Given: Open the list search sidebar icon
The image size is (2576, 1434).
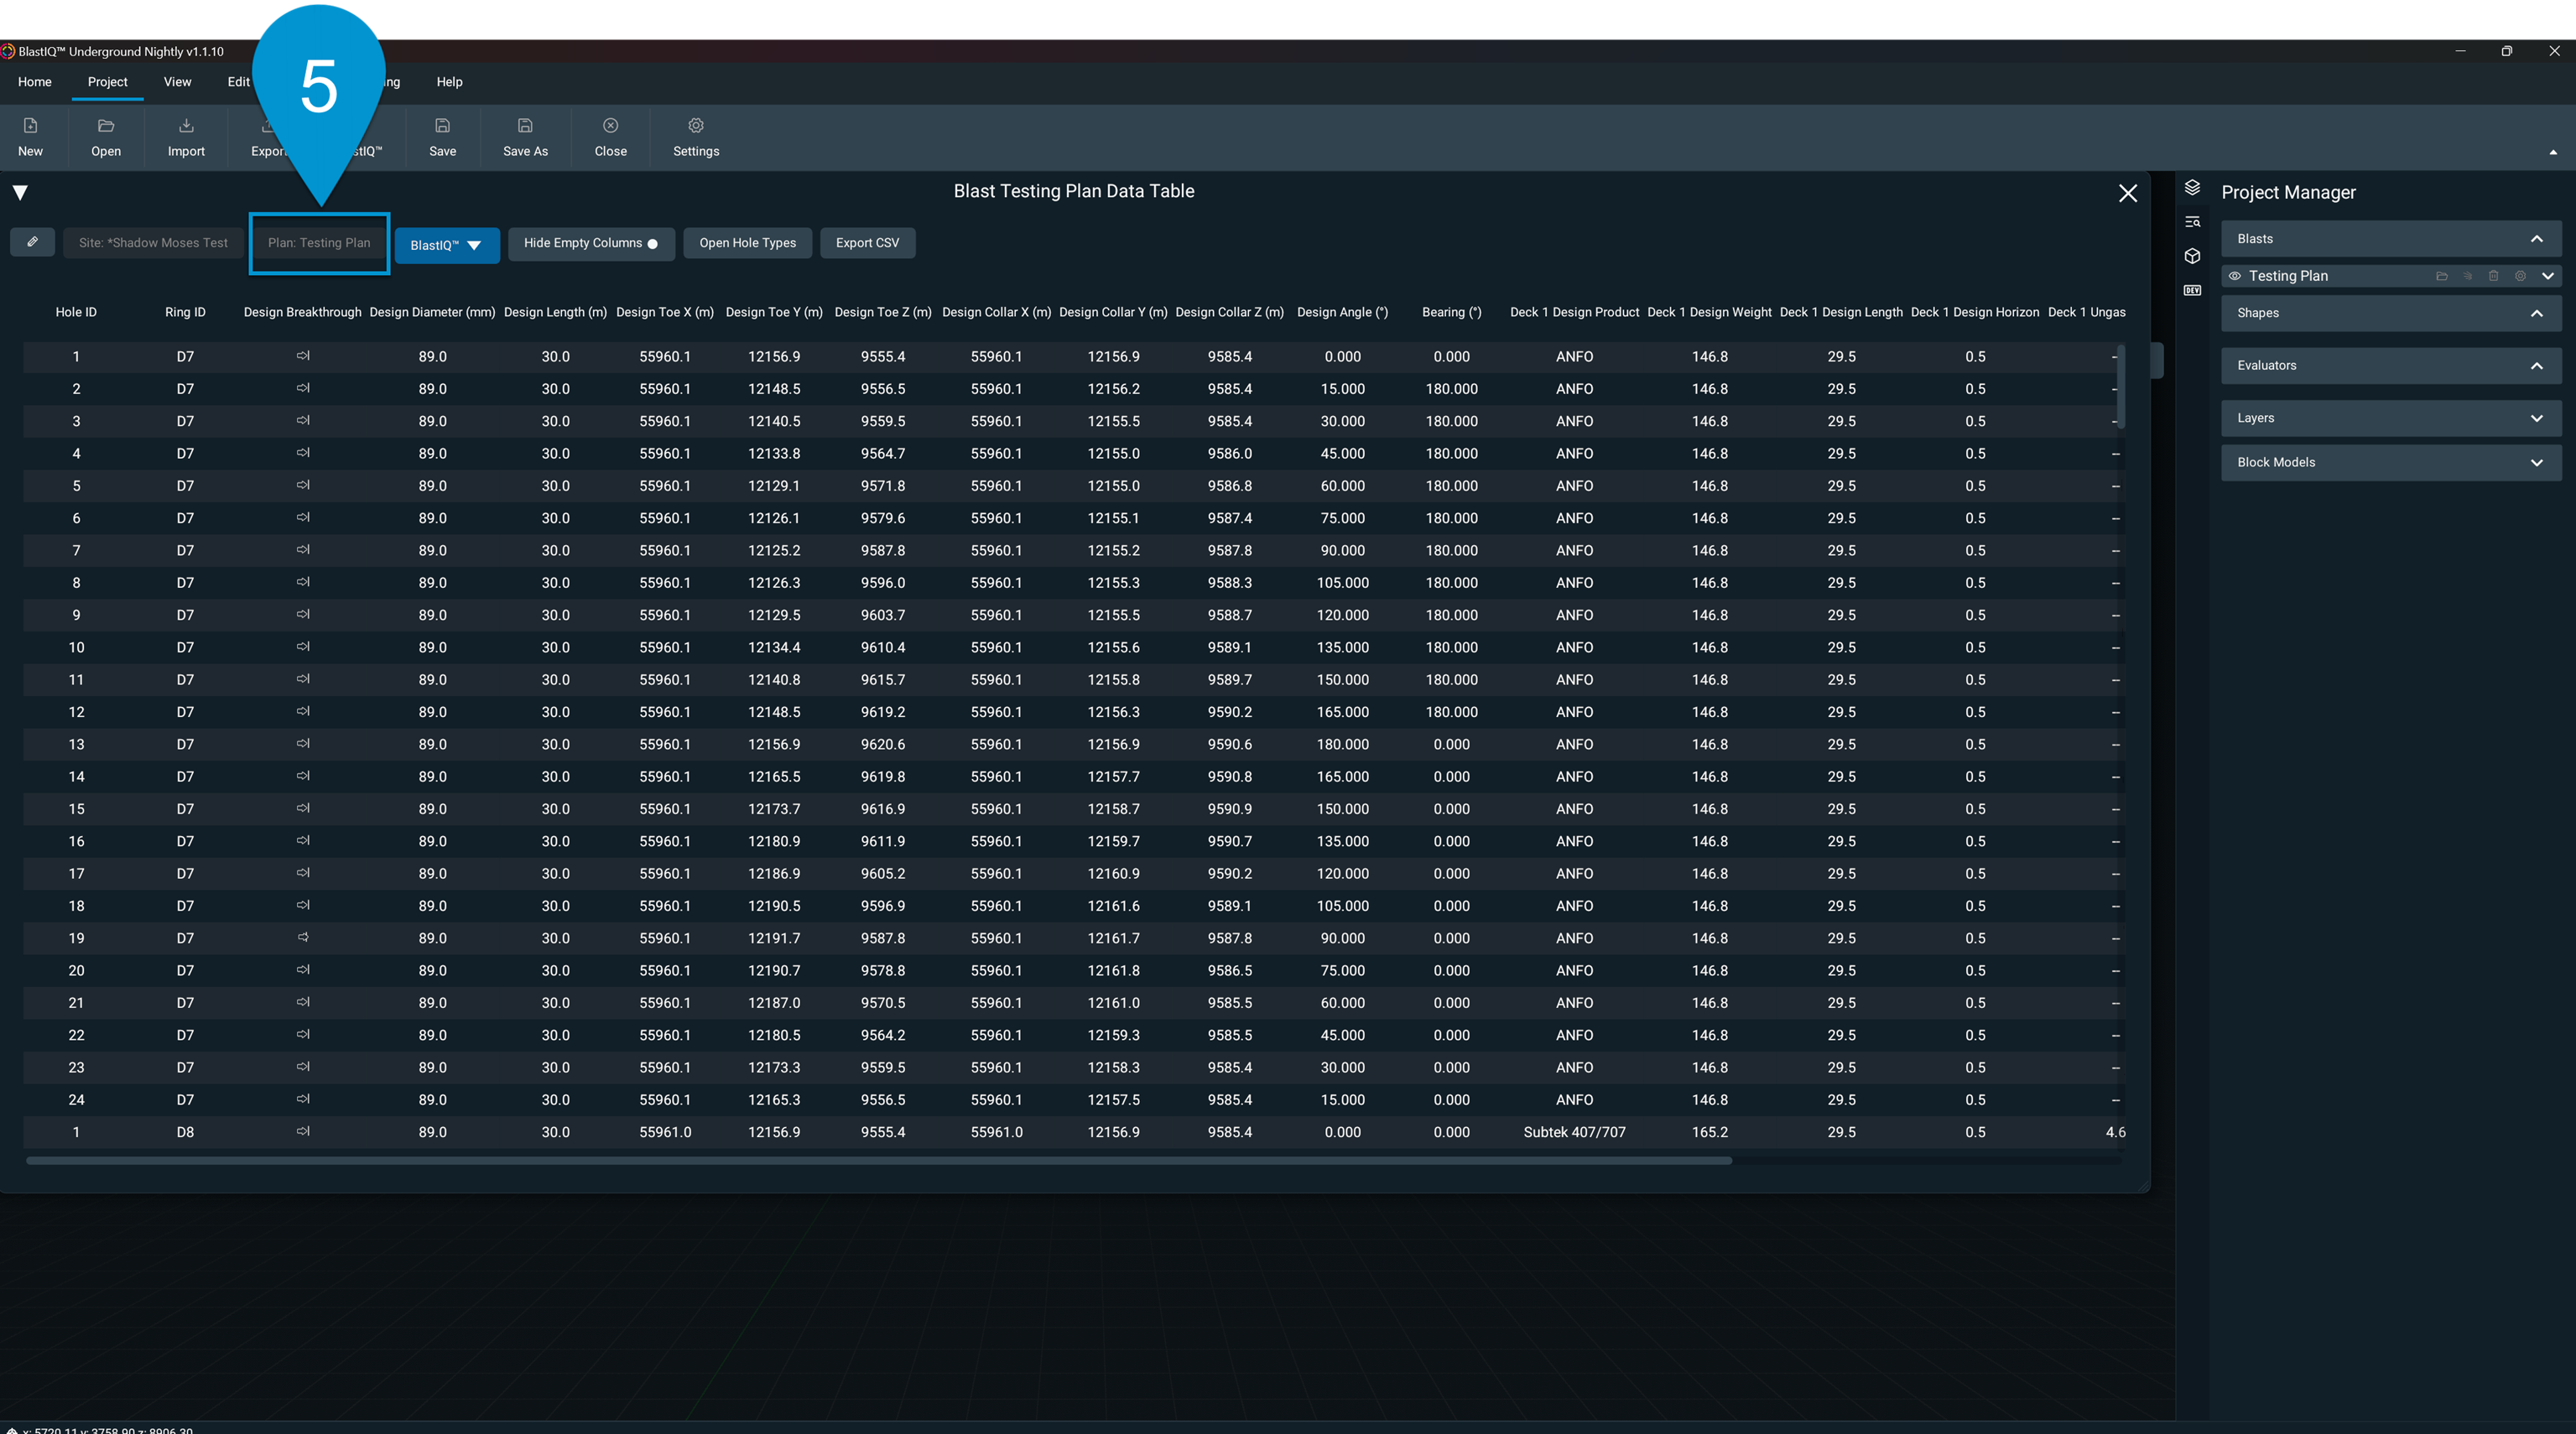Looking at the screenshot, I should point(2192,222).
